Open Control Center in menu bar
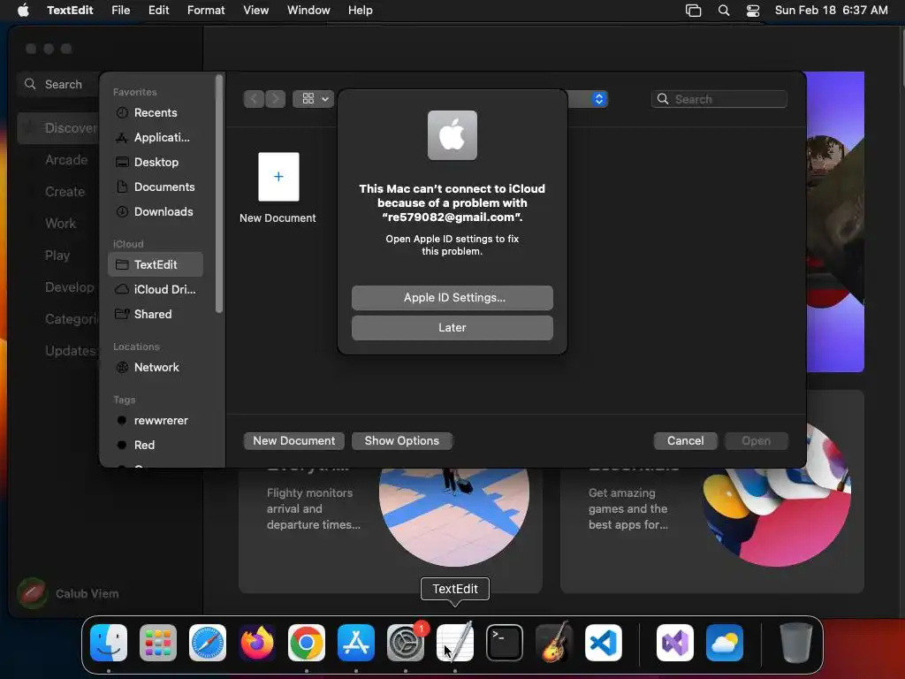 753,11
